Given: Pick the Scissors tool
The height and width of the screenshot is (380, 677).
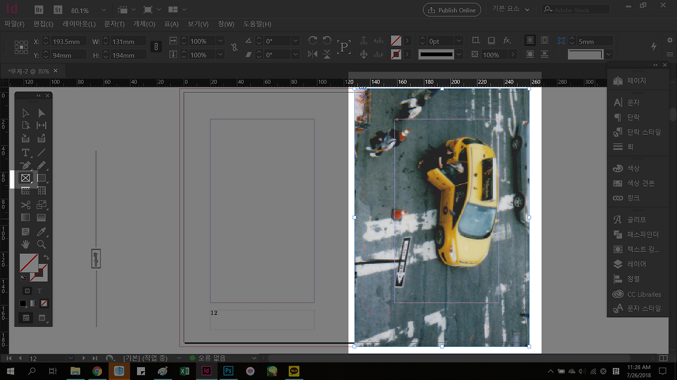Looking at the screenshot, I should pos(25,205).
